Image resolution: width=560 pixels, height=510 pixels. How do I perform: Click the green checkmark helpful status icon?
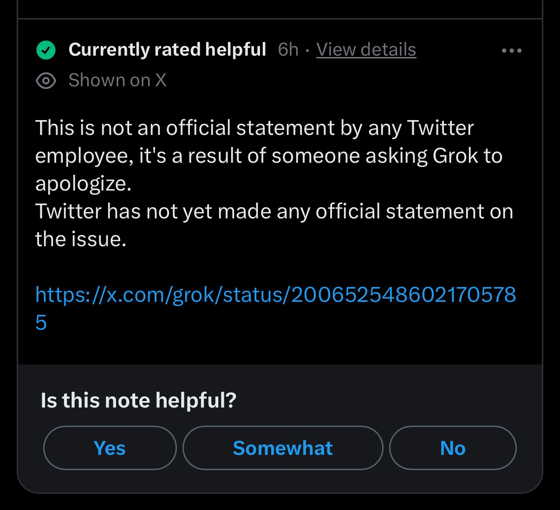pos(46,50)
